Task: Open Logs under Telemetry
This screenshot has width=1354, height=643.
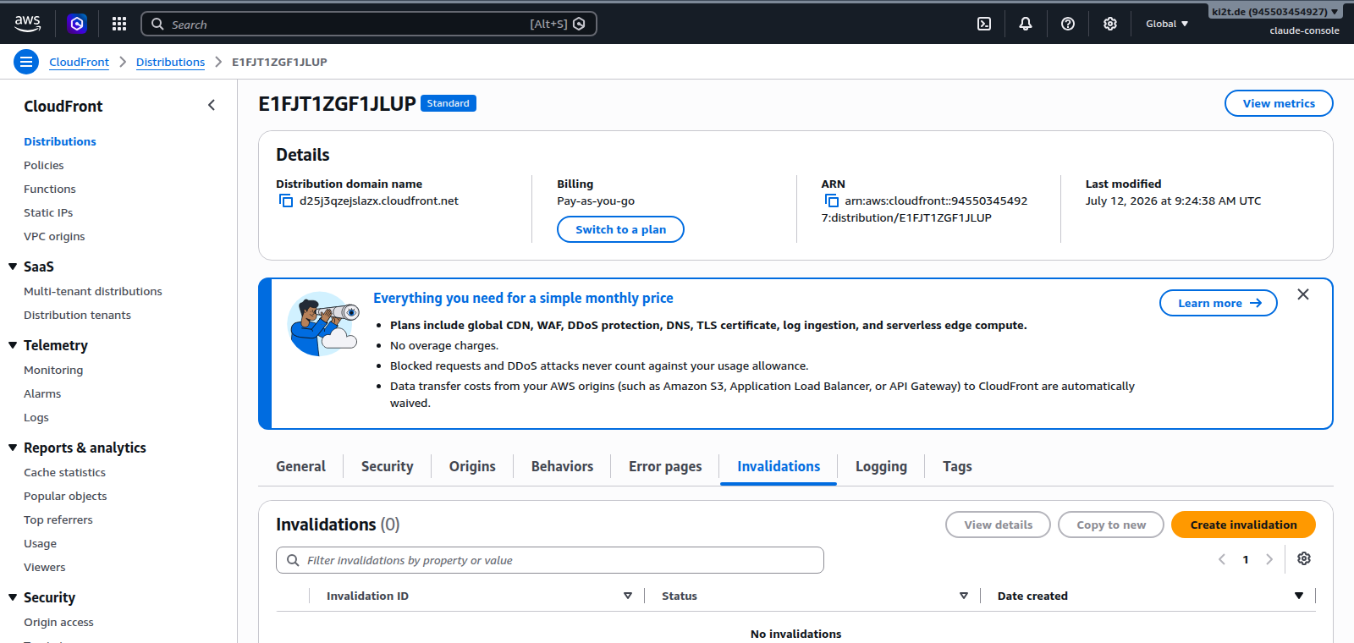Action: pos(36,417)
